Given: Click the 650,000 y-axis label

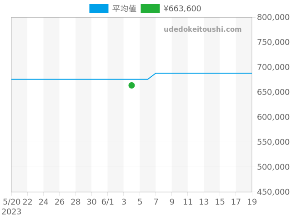Looking at the screenshot, I should click(x=273, y=92).
